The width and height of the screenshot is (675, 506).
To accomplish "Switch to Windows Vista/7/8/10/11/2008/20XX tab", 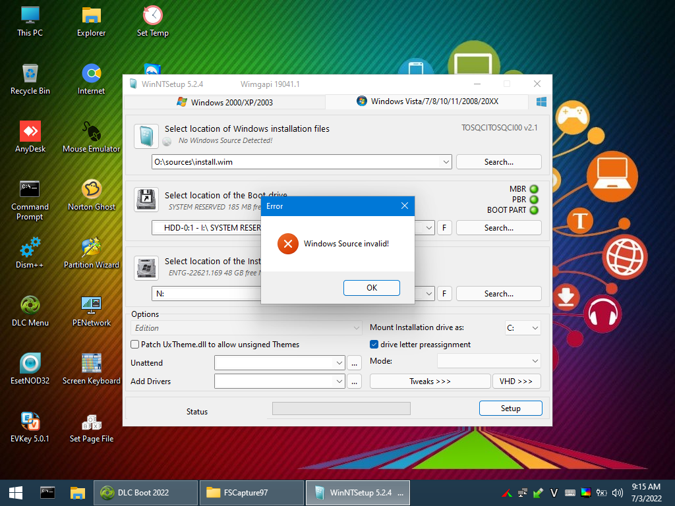I will [x=427, y=101].
